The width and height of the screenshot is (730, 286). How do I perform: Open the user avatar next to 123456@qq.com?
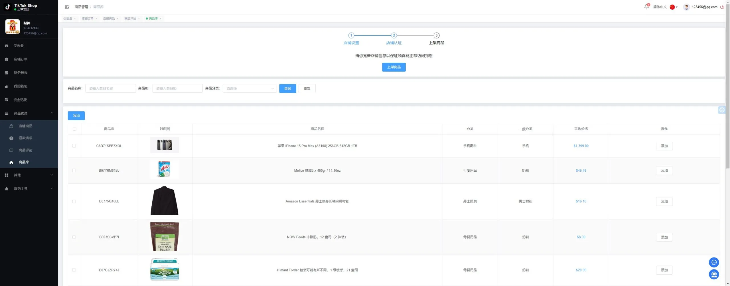(686, 7)
